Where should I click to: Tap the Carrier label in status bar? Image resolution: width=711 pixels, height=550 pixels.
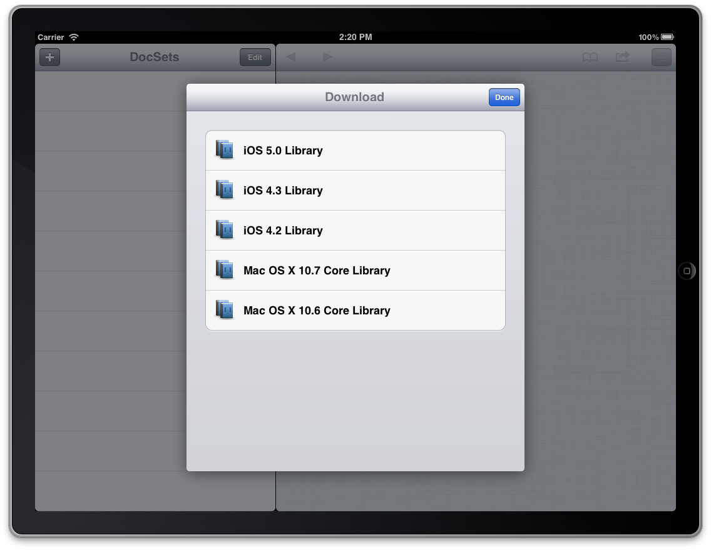51,37
